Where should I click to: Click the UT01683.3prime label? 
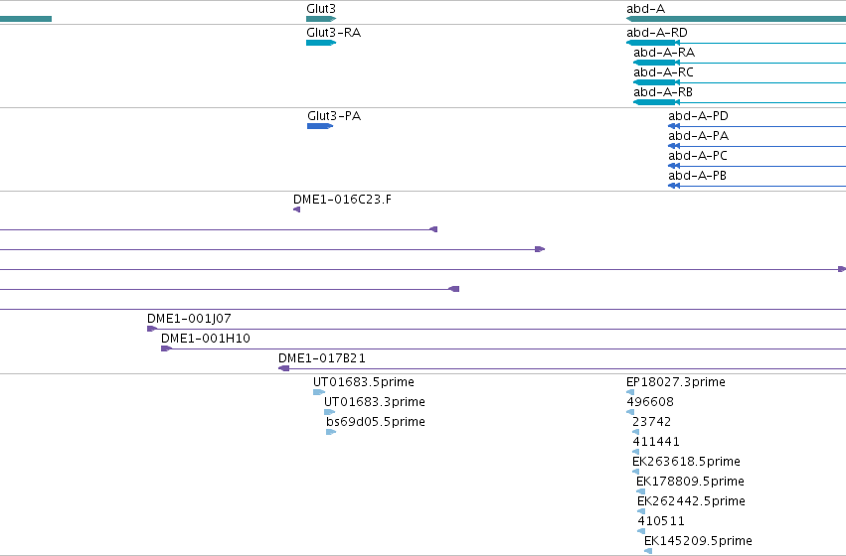click(x=375, y=402)
